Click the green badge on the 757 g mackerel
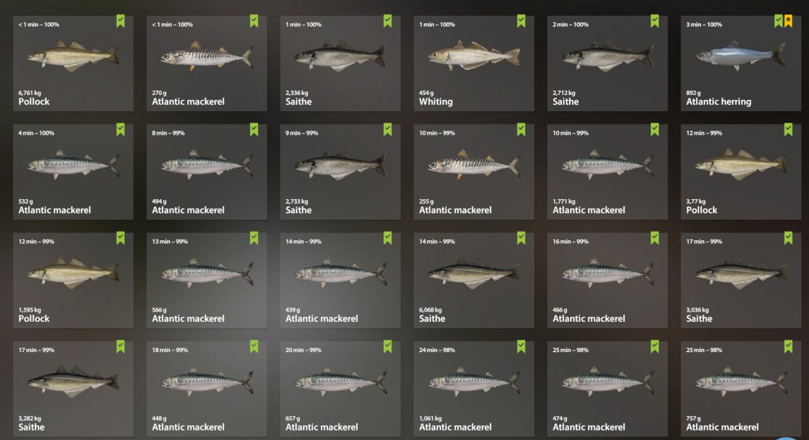This screenshot has height=440, width=809. 788,346
